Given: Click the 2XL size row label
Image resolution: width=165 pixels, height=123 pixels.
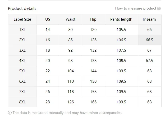Looking at the screenshot, I should point(22,40).
